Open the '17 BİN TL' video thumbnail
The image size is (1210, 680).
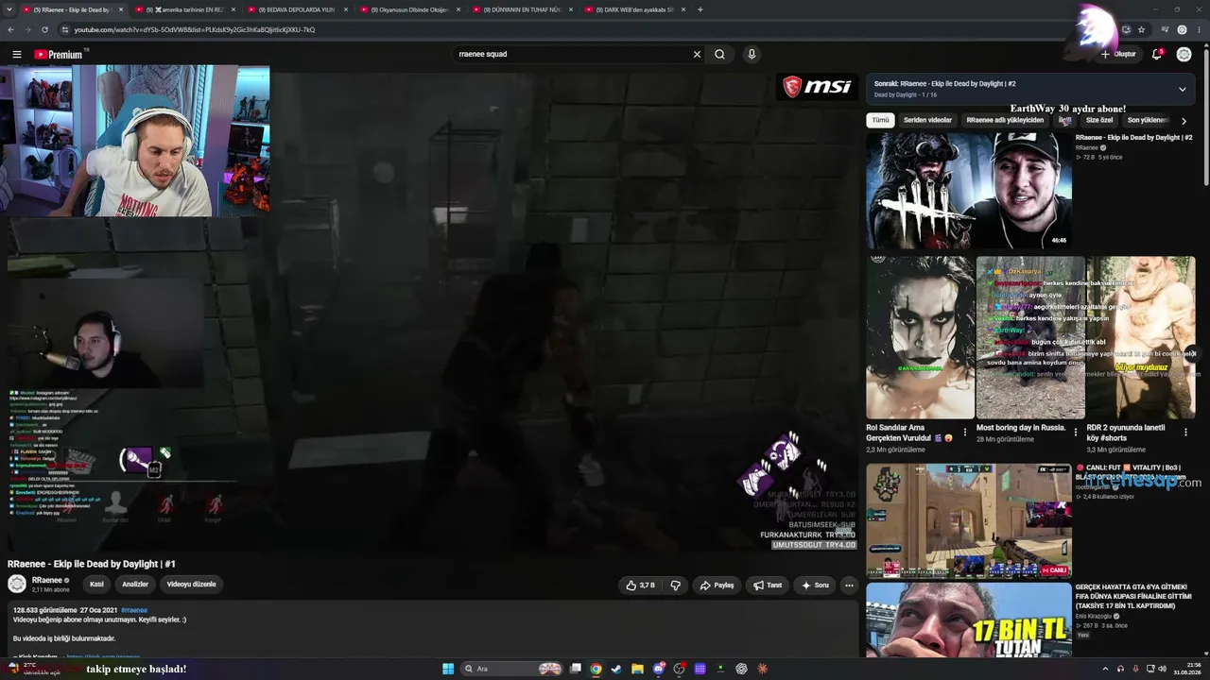(x=969, y=620)
